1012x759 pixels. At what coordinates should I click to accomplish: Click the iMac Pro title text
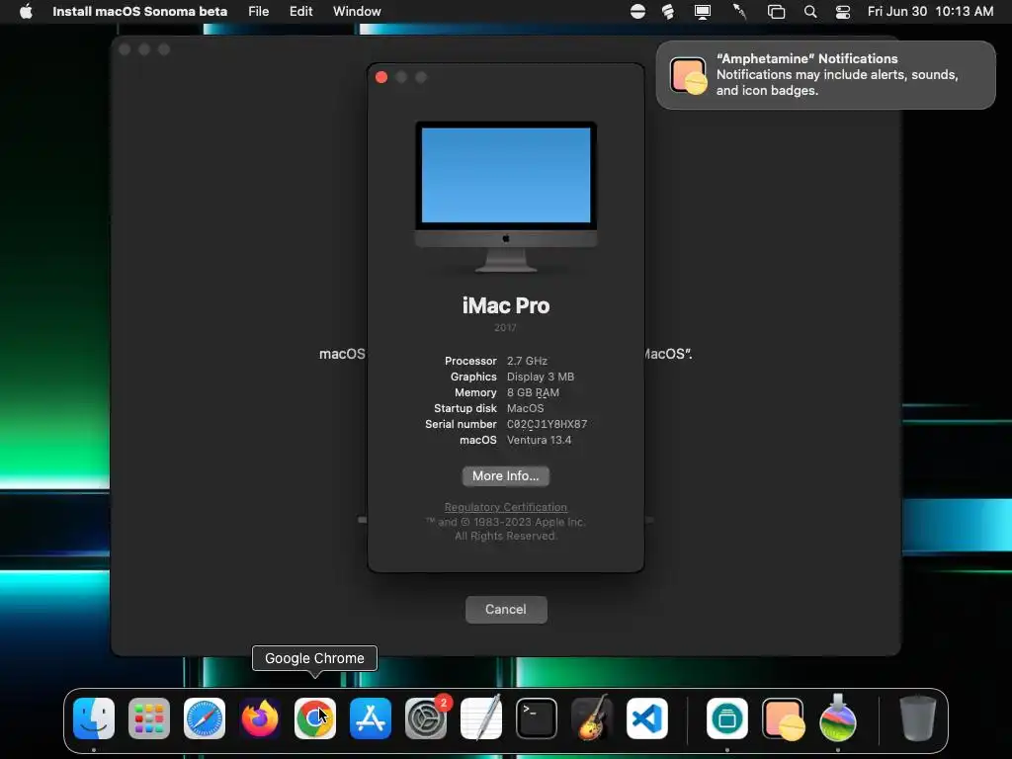506,305
